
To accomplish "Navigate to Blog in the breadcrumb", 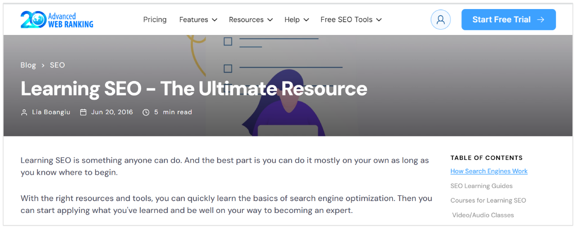I will 28,65.
